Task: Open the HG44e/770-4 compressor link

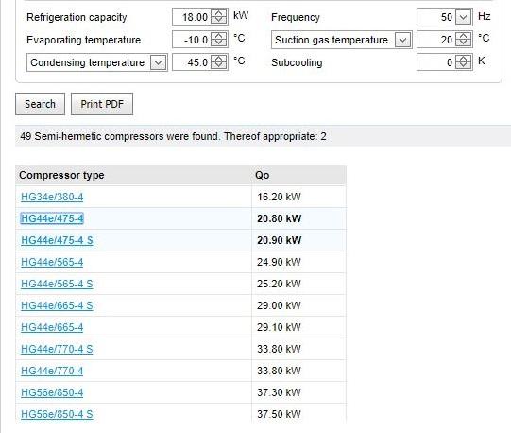Action: pos(52,371)
